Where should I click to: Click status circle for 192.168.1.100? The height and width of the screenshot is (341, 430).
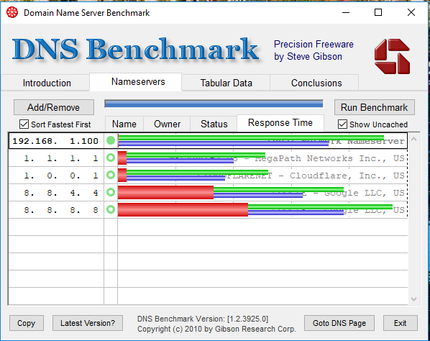111,141
